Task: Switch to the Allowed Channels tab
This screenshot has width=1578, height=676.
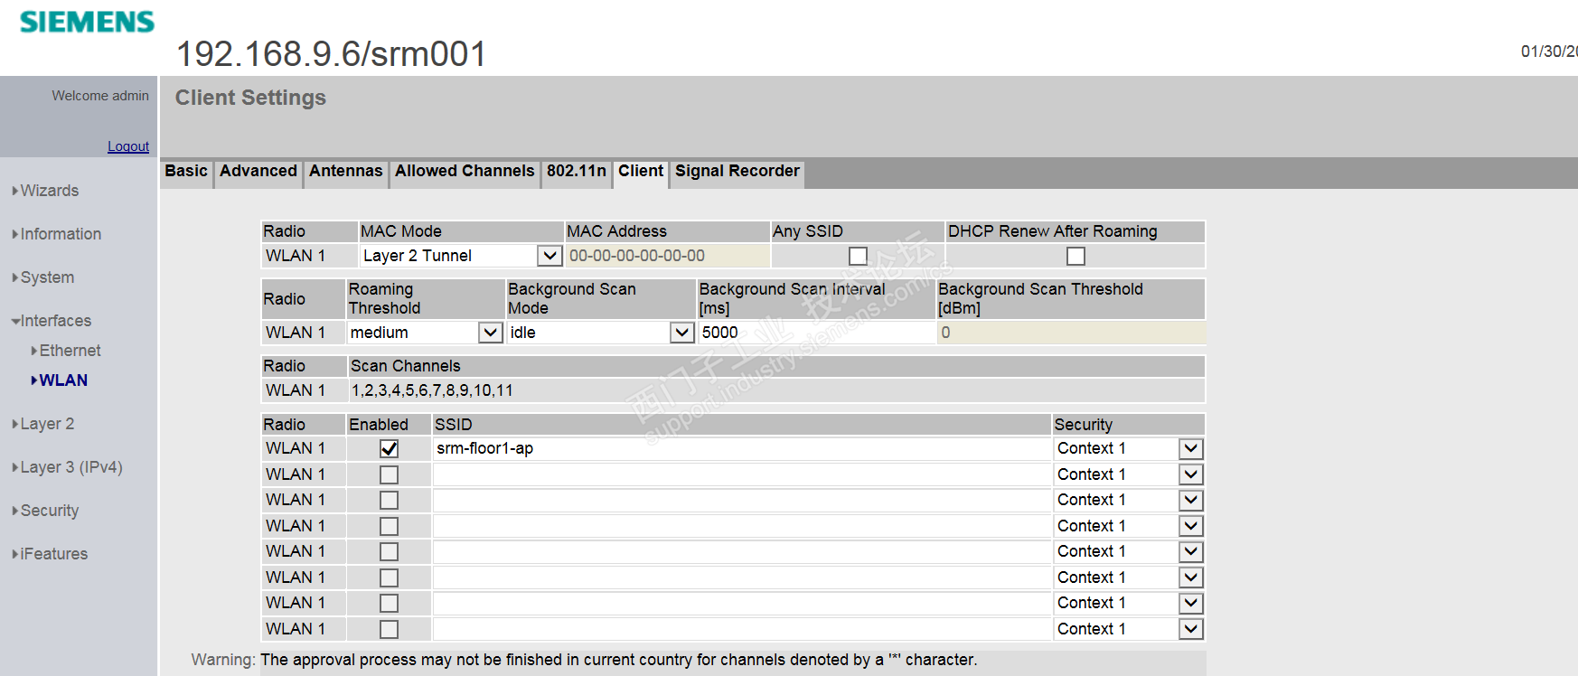Action: (x=465, y=171)
